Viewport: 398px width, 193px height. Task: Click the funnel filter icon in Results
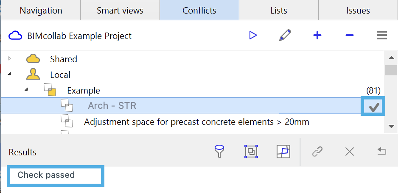click(220, 152)
